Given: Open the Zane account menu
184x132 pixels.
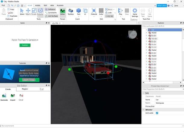Looking at the screenshot, I should tap(176, 5).
